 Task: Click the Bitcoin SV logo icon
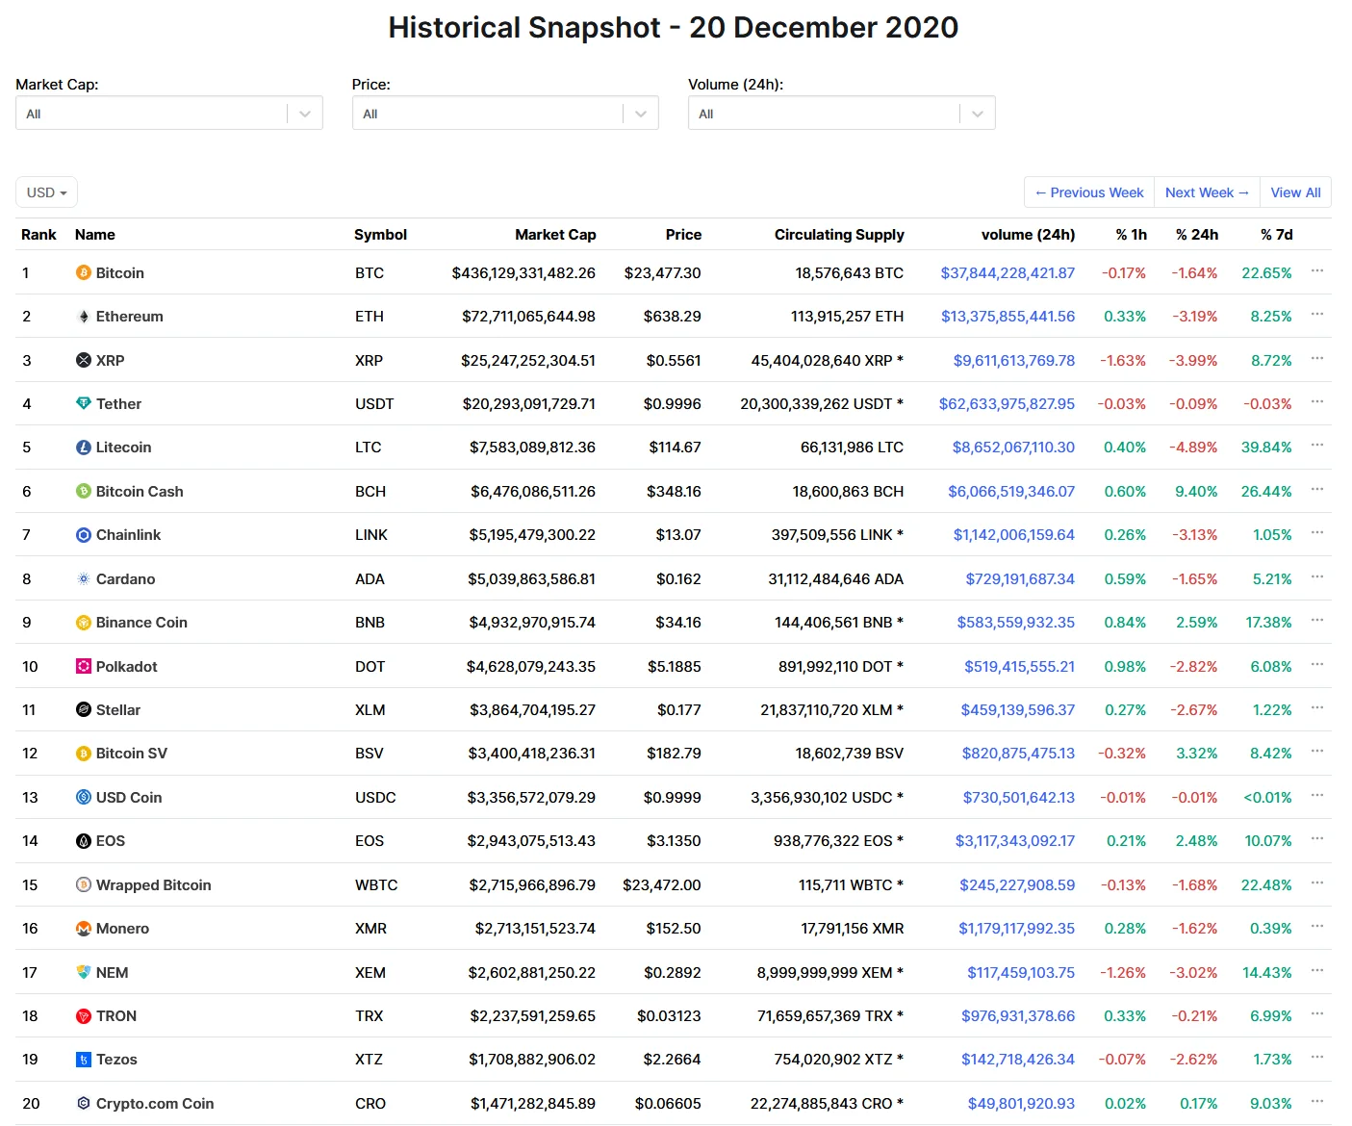click(84, 754)
